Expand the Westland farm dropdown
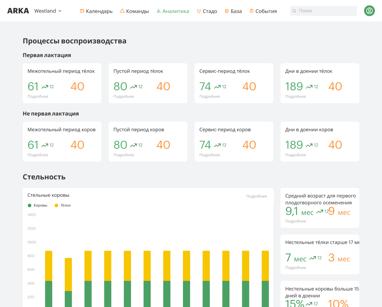This screenshot has width=382, height=307. pos(48,11)
